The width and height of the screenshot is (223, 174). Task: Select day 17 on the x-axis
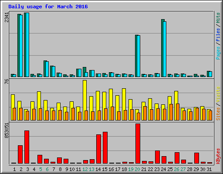click(118, 169)
